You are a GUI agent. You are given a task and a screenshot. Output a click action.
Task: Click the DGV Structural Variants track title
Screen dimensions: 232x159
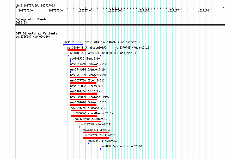(x=36, y=33)
